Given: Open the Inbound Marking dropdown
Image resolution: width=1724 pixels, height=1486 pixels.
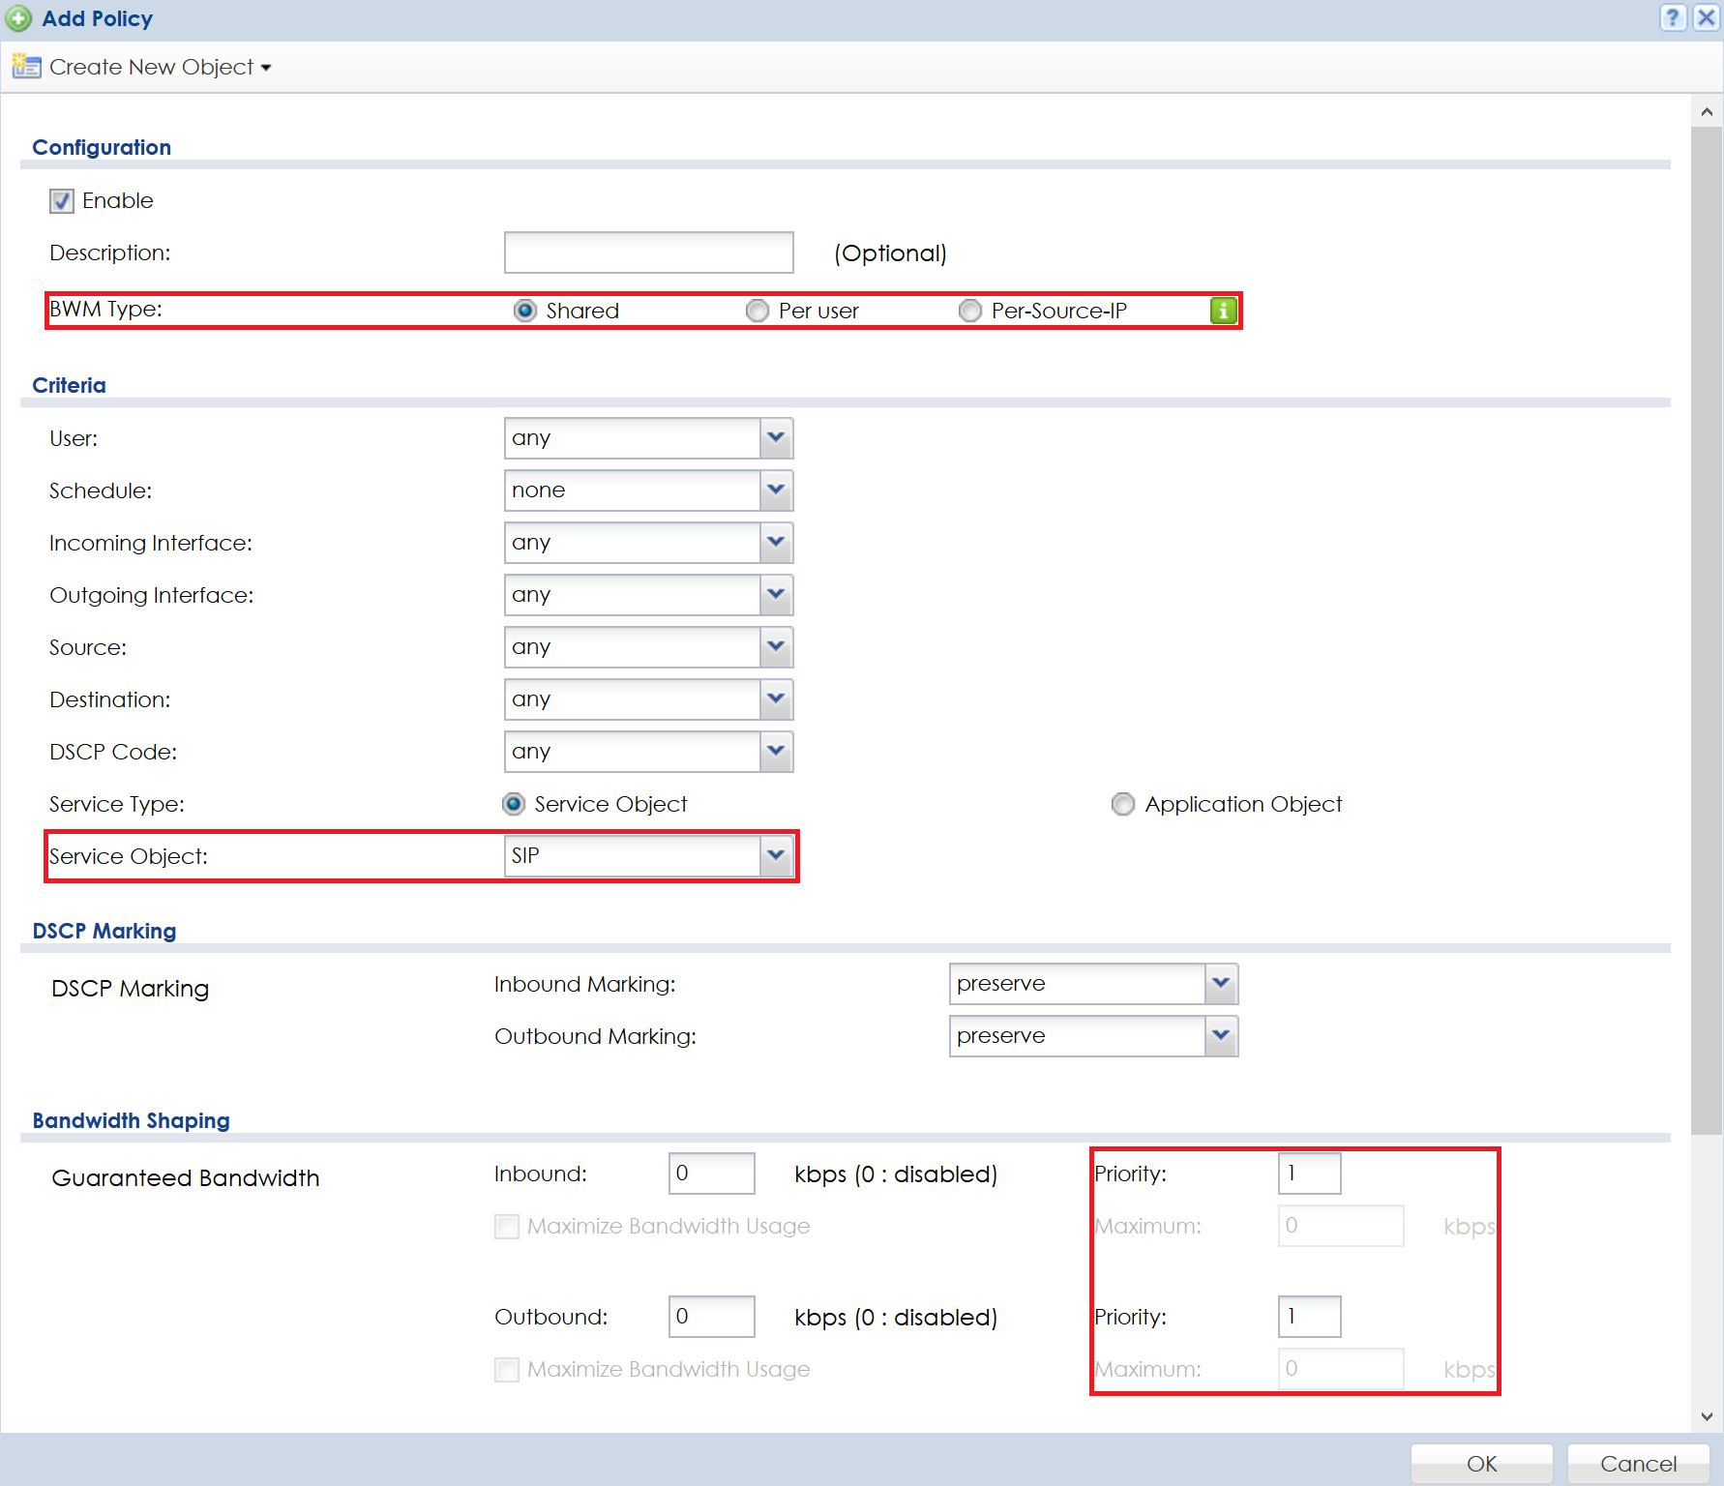Looking at the screenshot, I should (x=1221, y=984).
